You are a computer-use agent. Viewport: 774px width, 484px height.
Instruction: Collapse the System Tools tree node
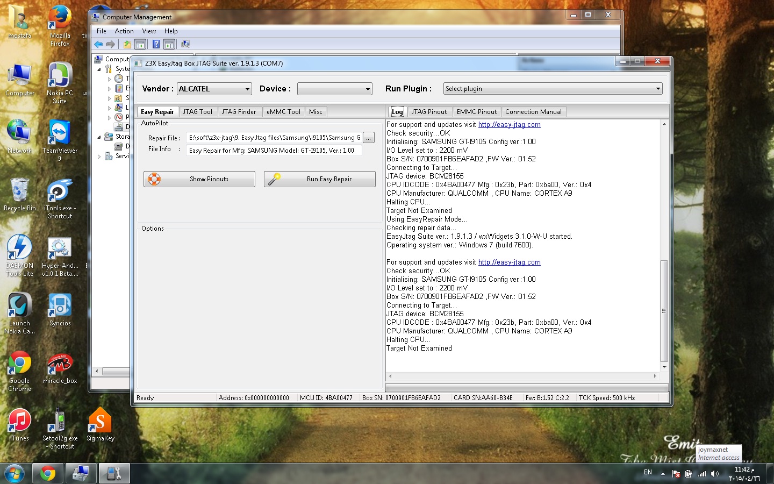99,69
